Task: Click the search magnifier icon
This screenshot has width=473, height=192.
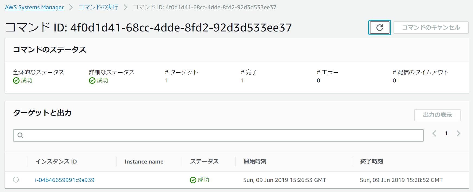Action: pos(20,135)
